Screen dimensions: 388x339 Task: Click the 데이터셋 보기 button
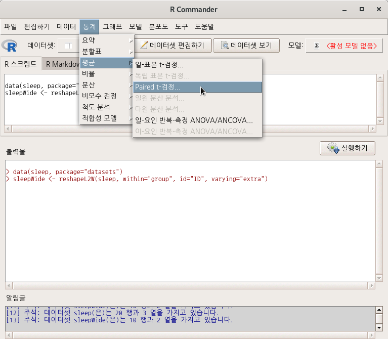(x=246, y=46)
